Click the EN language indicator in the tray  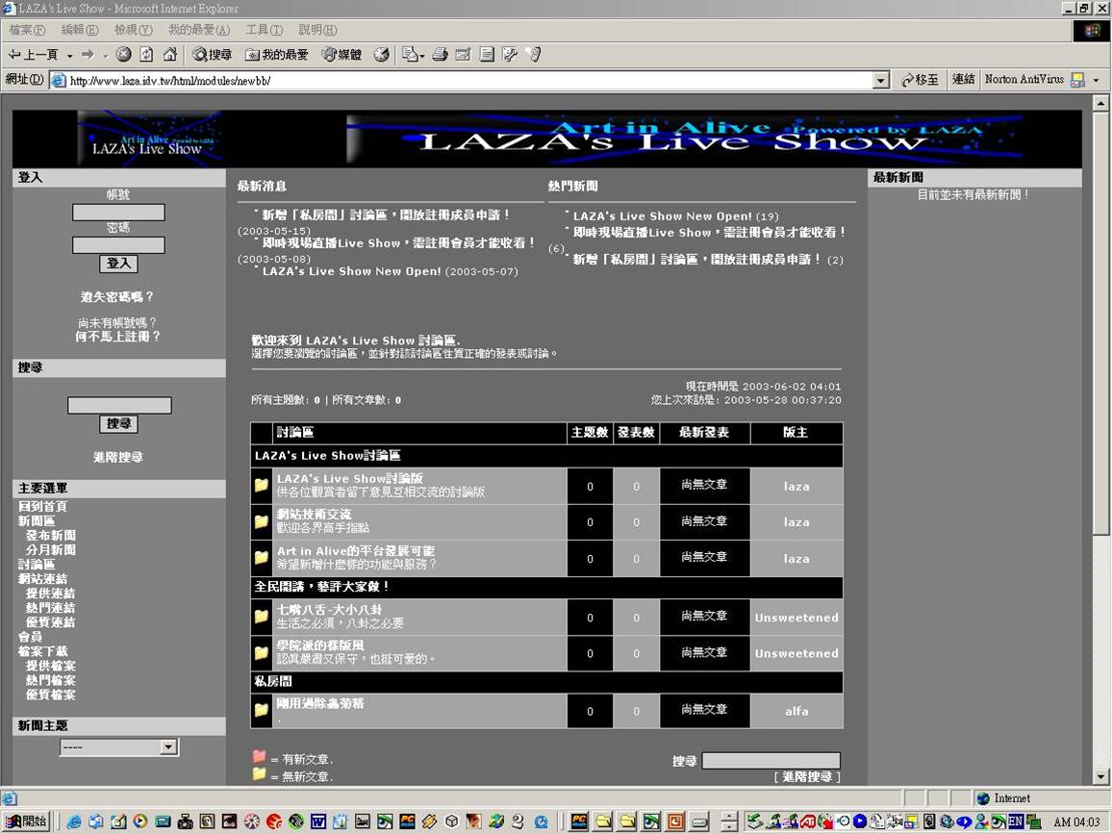click(x=1016, y=821)
